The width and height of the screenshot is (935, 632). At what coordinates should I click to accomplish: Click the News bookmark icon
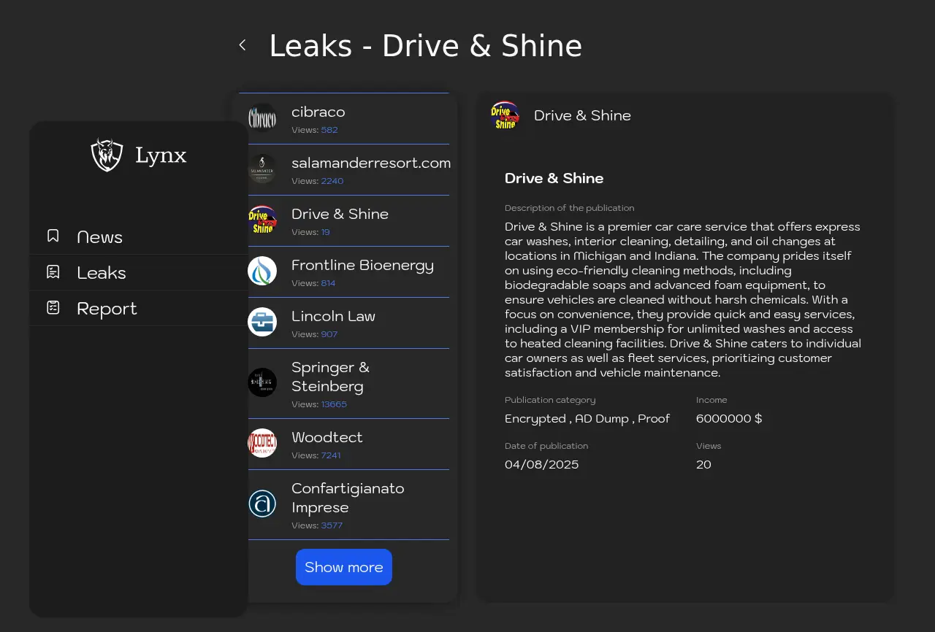(53, 236)
